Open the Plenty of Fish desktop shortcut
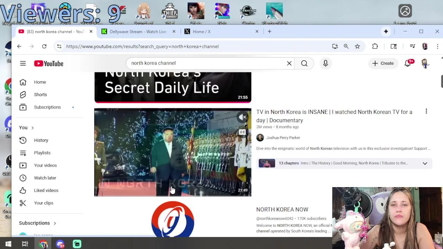This screenshot has width=443, height=249. tap(274, 14)
